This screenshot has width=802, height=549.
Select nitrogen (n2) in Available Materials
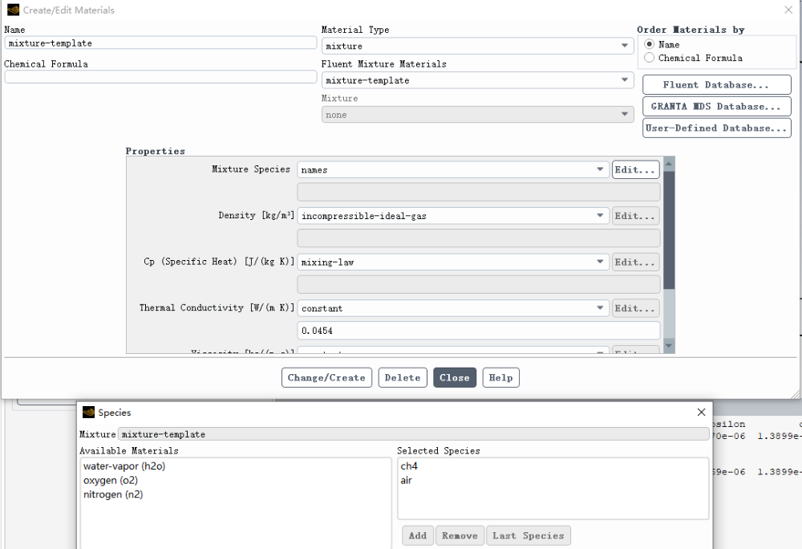(x=113, y=494)
